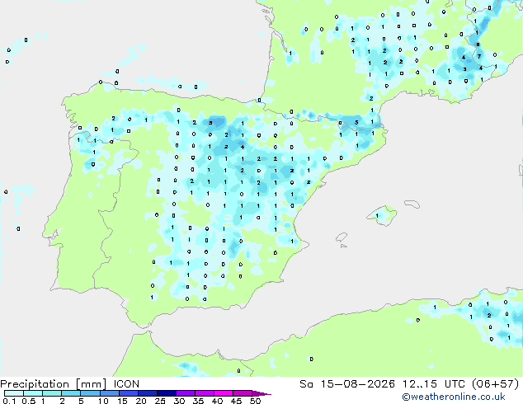Click the "1" value on Mallorca island

[x=377, y=216]
